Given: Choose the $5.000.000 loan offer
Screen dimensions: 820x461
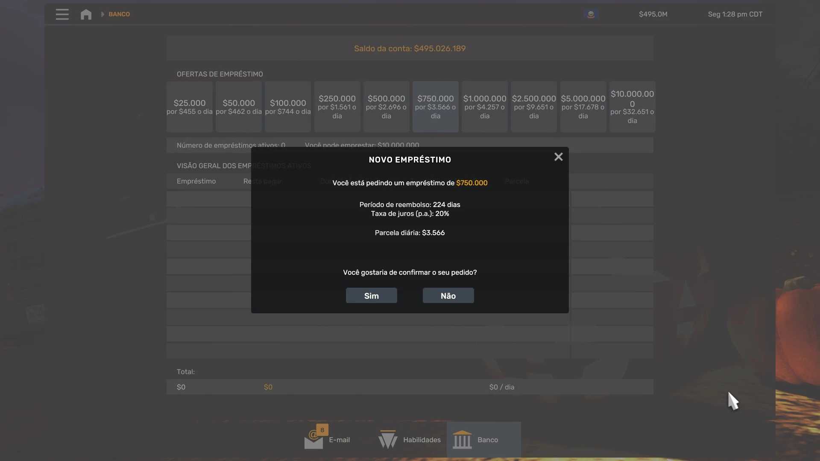Looking at the screenshot, I should [x=583, y=107].
